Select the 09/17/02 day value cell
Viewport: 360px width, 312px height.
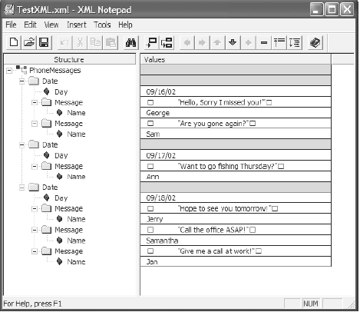pyautogui.click(x=236, y=155)
